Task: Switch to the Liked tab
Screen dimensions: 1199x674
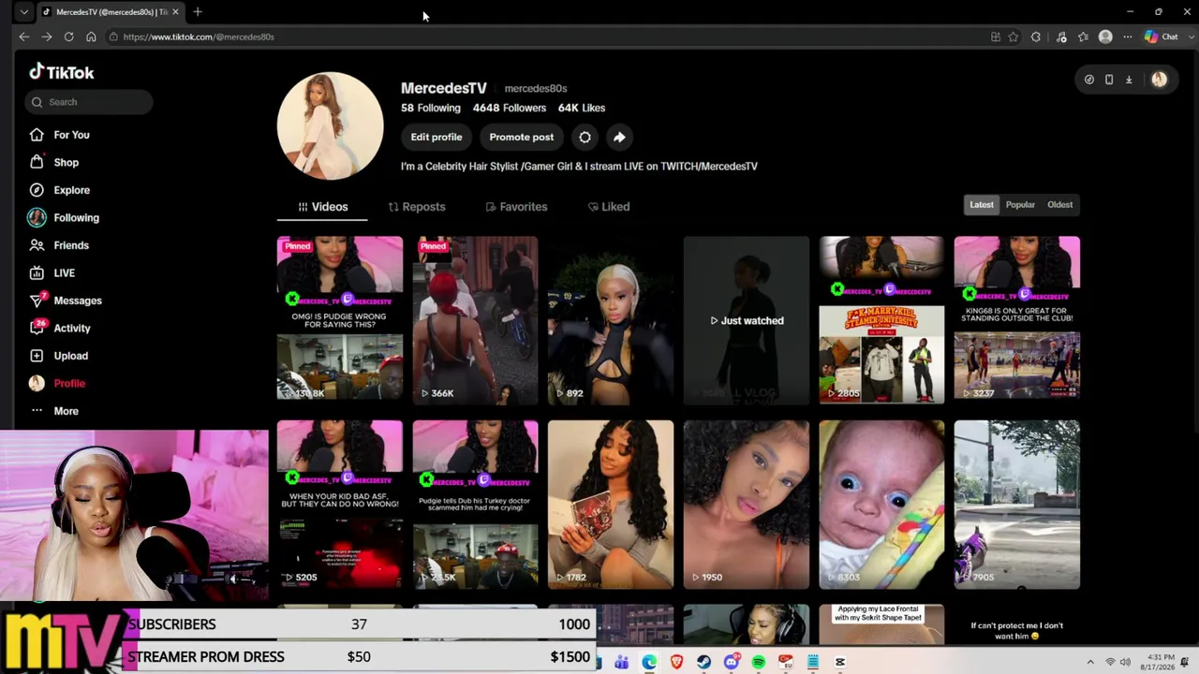Action: [609, 207]
